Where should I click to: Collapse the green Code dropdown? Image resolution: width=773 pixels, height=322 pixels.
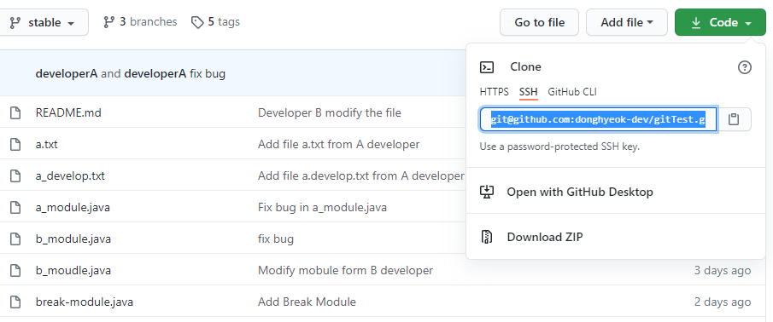(x=720, y=23)
